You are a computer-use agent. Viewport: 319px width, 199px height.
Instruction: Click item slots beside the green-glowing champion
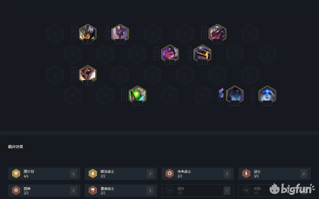[x=124, y=95]
